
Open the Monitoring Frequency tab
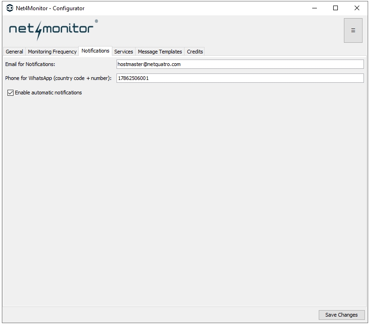click(52, 52)
